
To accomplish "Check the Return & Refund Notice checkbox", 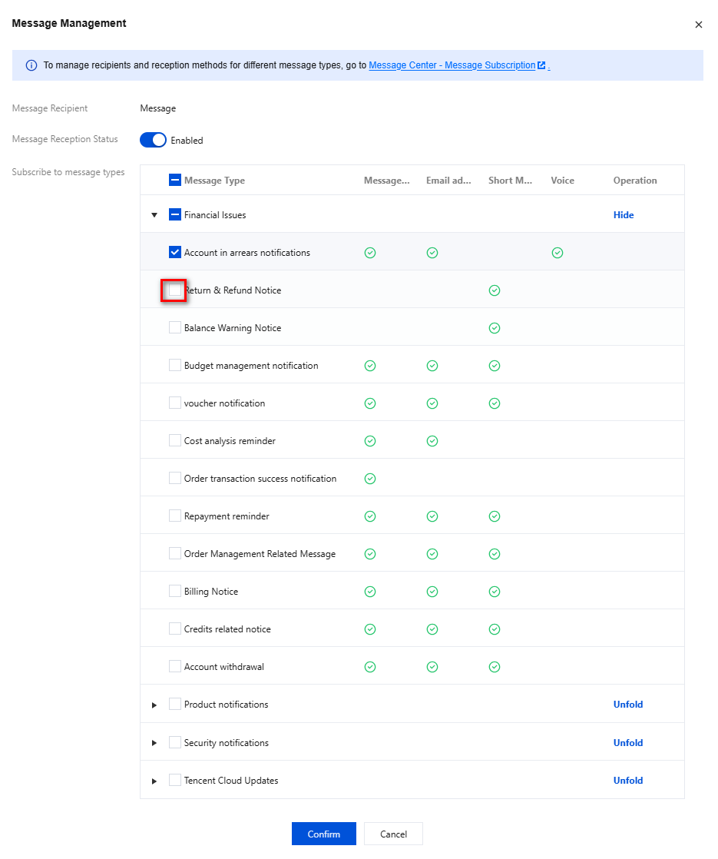I will click(175, 290).
